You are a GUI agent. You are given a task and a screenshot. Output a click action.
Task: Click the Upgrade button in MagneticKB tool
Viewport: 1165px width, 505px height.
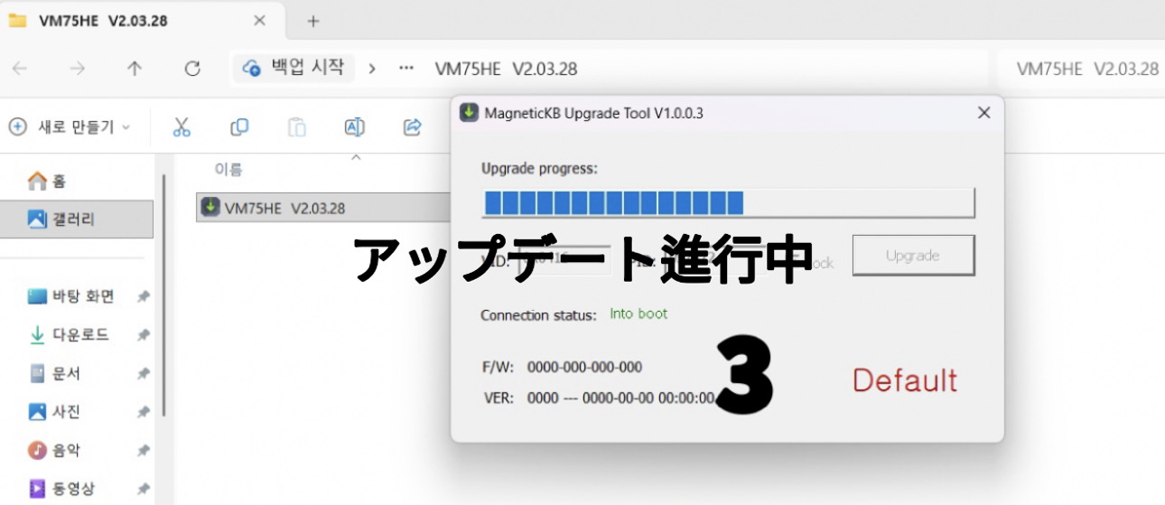[913, 256]
